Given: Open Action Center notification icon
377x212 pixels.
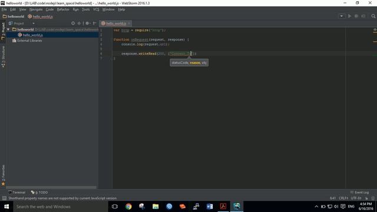Looking at the screenshot, I should (x=343, y=207).
